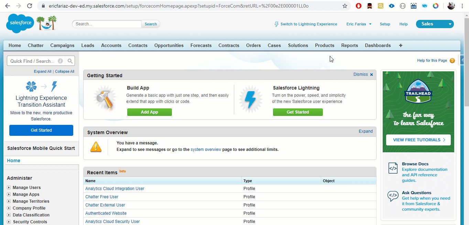Select the Opportunities tab

point(169,45)
